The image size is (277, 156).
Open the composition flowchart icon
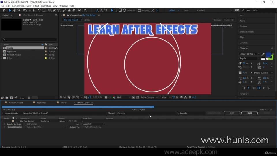(x=186, y=97)
